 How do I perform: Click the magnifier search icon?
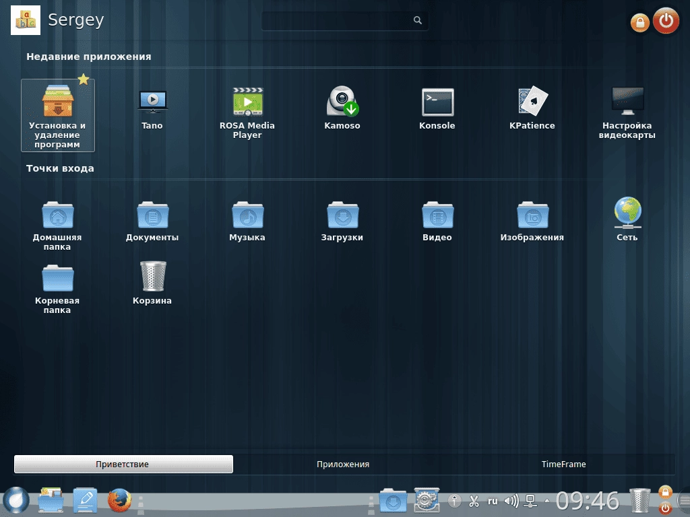(418, 20)
